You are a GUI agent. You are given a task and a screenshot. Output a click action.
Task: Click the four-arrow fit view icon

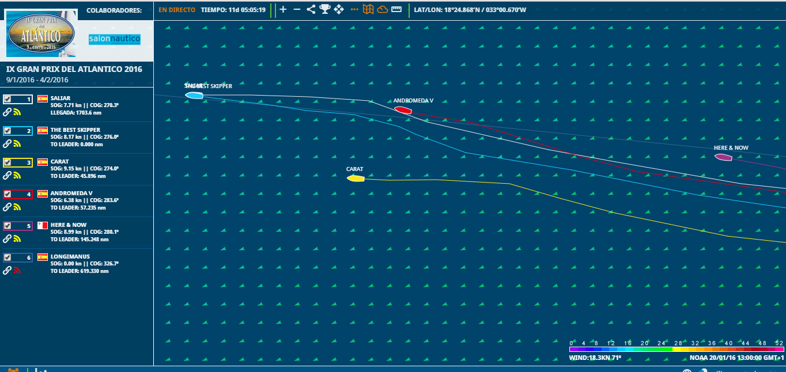click(x=339, y=9)
